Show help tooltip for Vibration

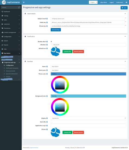47,45
